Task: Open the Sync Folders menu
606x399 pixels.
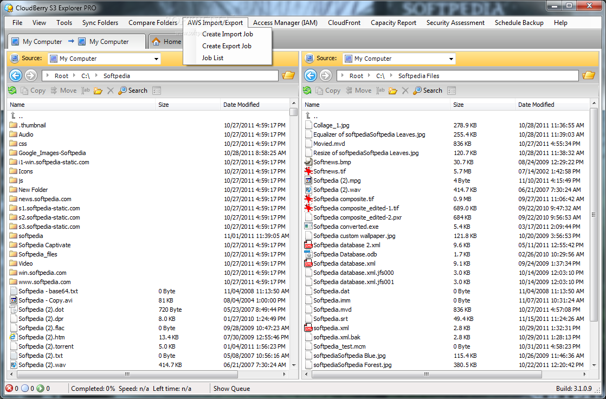Action: 100,23
